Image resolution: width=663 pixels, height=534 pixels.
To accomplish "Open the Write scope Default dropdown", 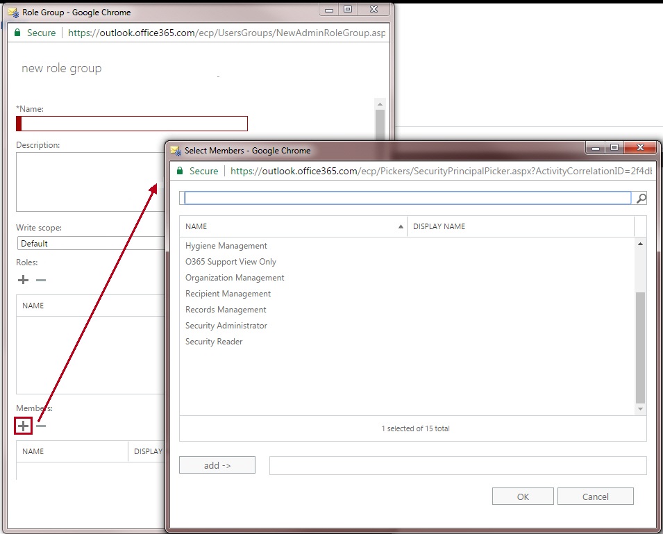I will click(91, 244).
